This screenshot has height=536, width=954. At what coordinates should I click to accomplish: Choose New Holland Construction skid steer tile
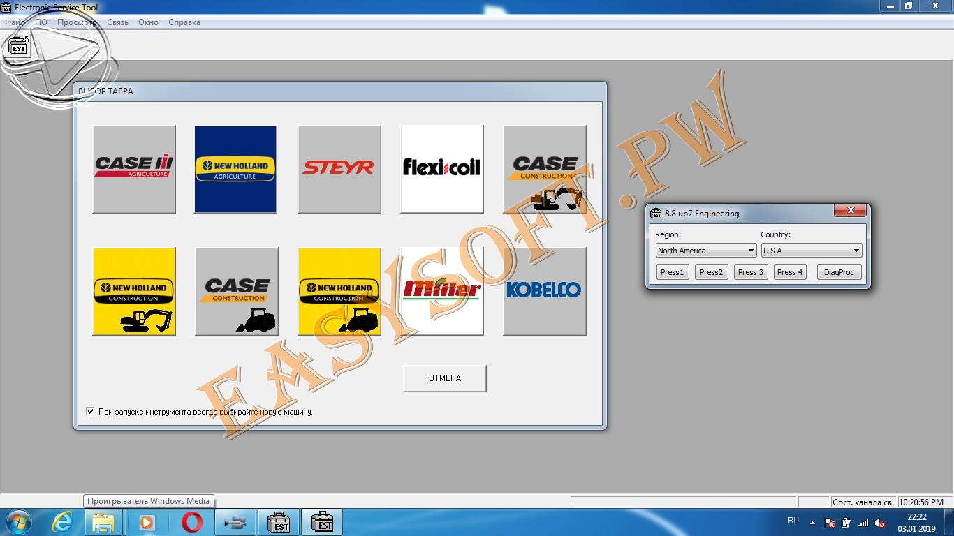coord(339,291)
